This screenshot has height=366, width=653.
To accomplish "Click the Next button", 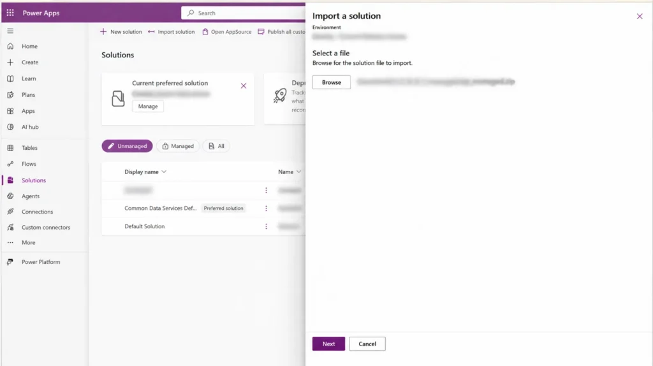I will [x=328, y=344].
